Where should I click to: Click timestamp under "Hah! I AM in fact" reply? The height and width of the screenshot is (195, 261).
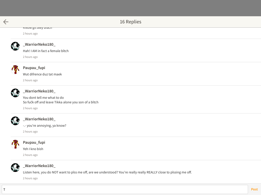(30, 57)
